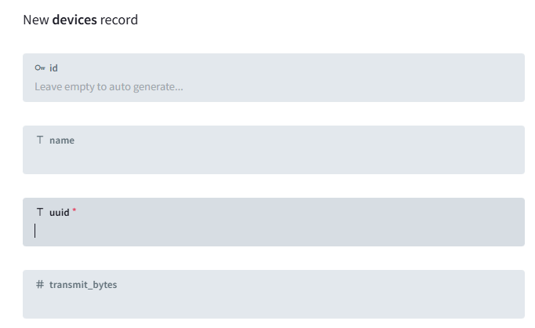Click the bold "devices" collection name
535x328 pixels.
(75, 20)
